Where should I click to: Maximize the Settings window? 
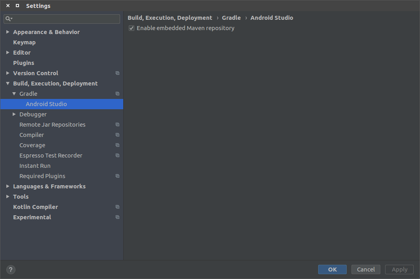click(x=17, y=6)
